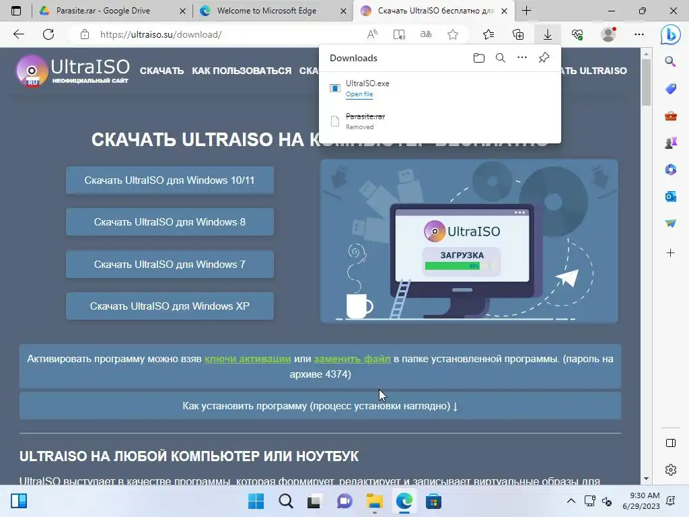
Task: Open Browser essentials heart icon
Action: tap(577, 34)
